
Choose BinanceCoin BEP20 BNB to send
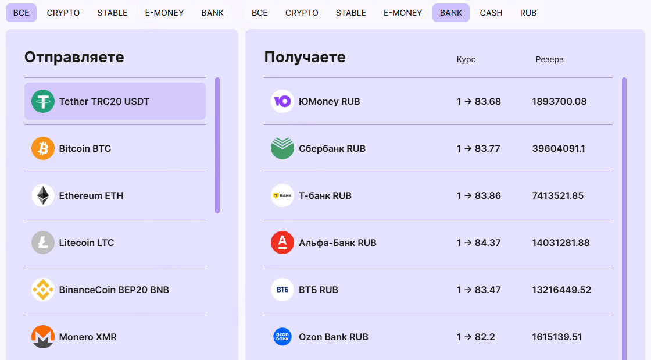[x=115, y=290]
